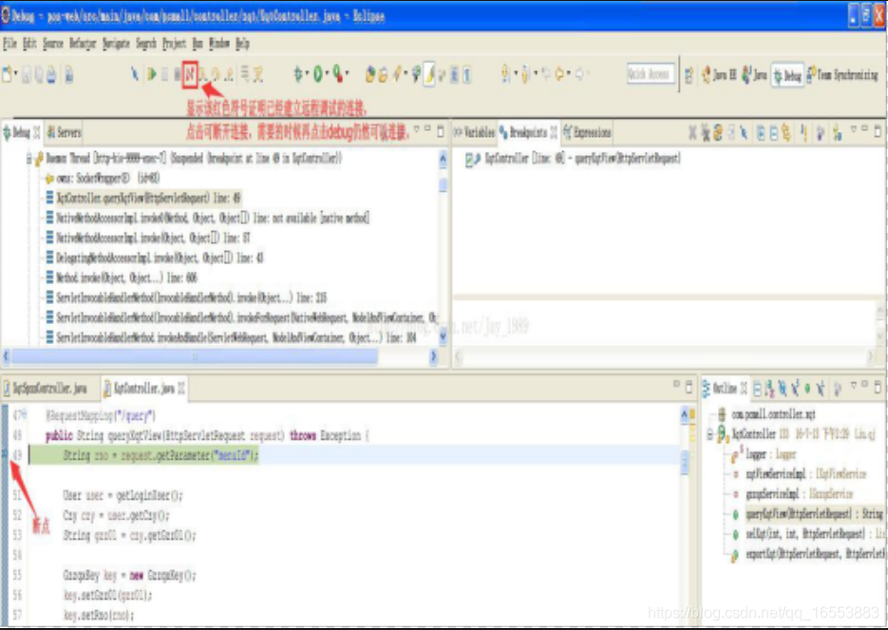The height and width of the screenshot is (630, 888).
Task: Close the XqtController.java editor tab
Action: (181, 388)
